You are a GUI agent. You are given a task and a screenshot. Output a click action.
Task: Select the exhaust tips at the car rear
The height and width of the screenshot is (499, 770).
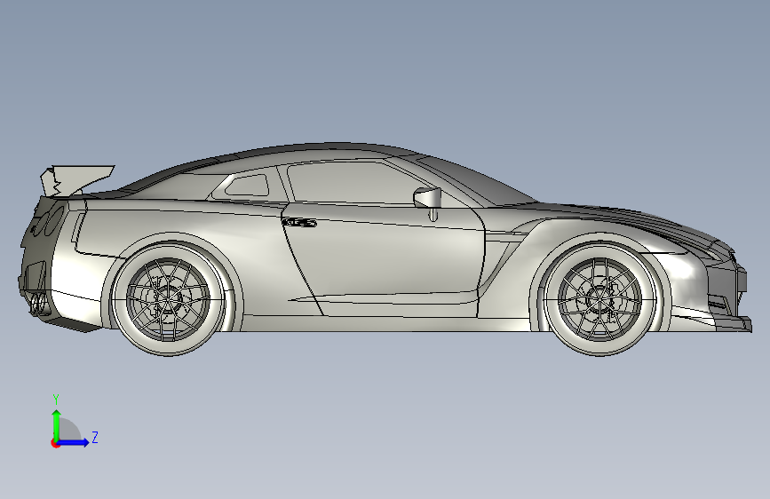[x=38, y=303]
